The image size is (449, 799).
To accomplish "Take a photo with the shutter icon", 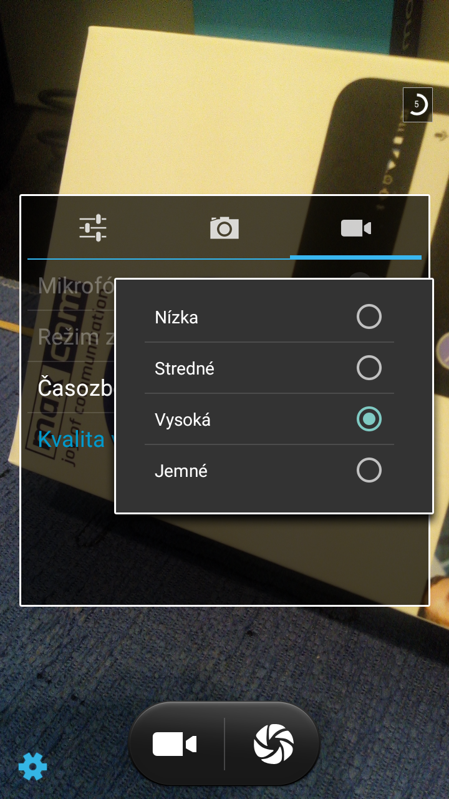I will (x=274, y=744).
